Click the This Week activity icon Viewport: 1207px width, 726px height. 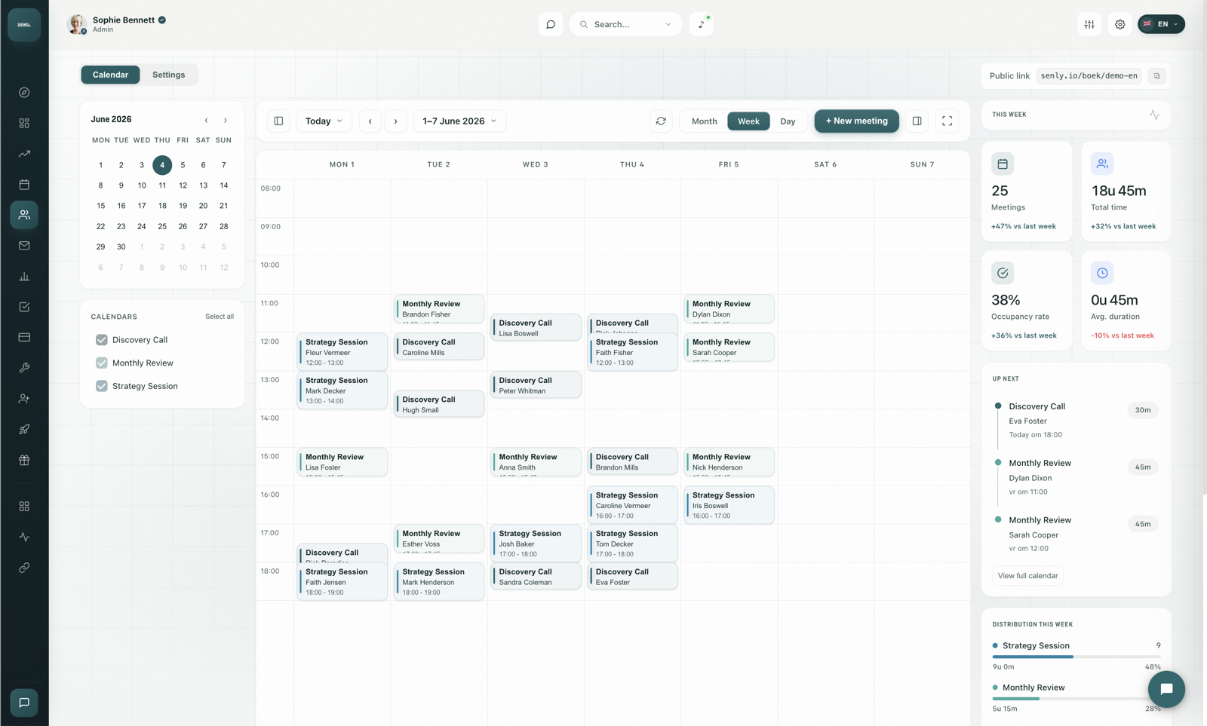(1154, 115)
